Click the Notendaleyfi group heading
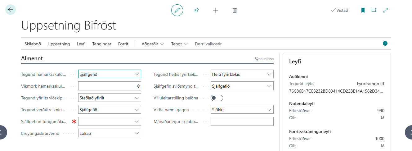Screen dimensions: 412x151 point(302,103)
